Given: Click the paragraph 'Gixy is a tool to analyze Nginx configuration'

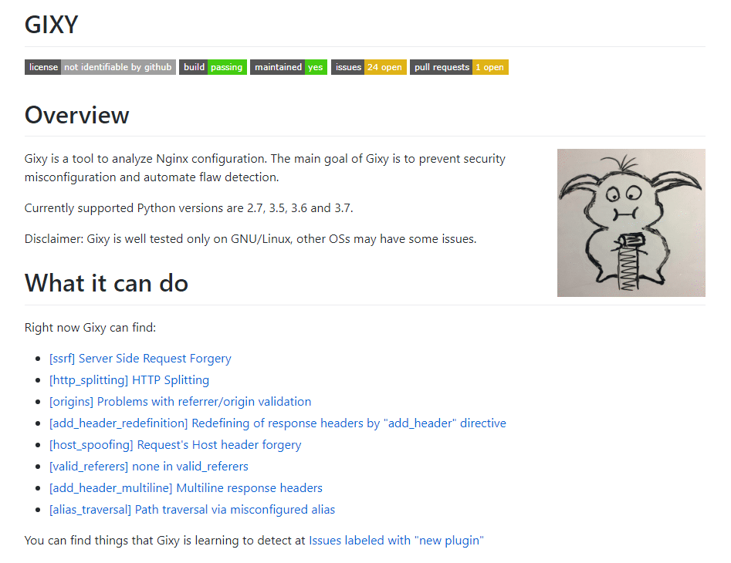Looking at the screenshot, I should pos(265,168).
